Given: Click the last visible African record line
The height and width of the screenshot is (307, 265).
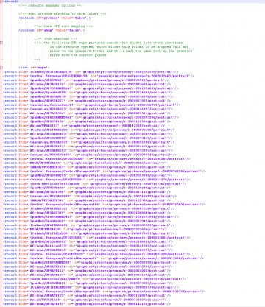Looking at the screenshot, I should [x=87, y=304].
